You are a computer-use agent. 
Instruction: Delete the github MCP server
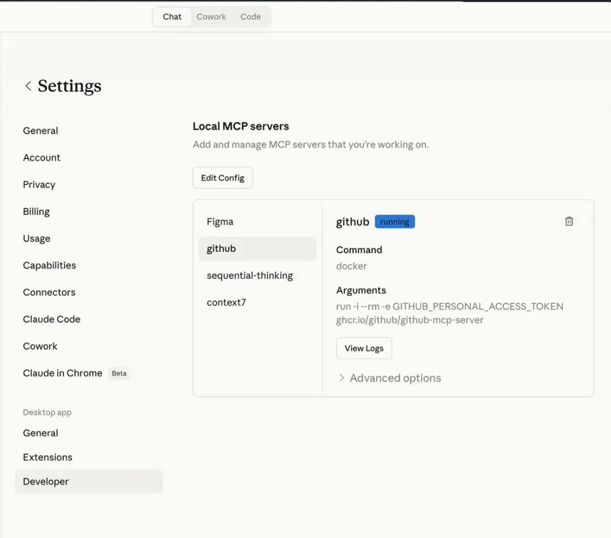(x=569, y=221)
